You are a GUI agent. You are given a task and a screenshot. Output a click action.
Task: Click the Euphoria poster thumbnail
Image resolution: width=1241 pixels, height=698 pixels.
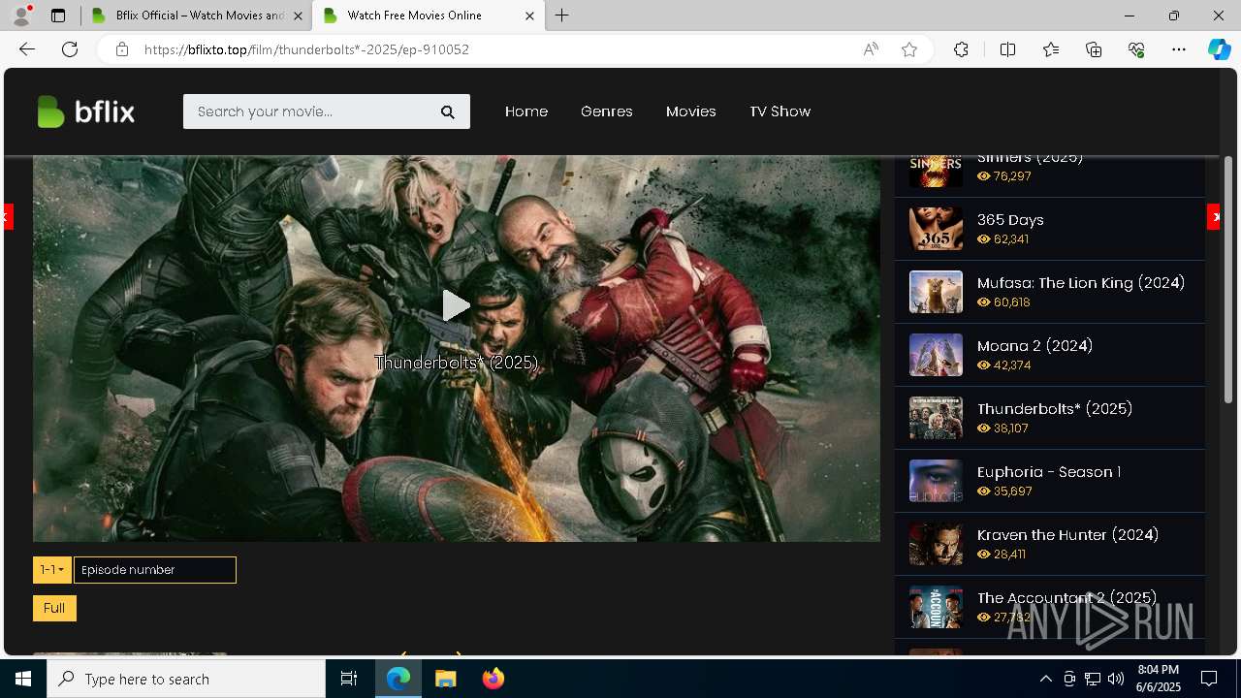click(x=936, y=481)
